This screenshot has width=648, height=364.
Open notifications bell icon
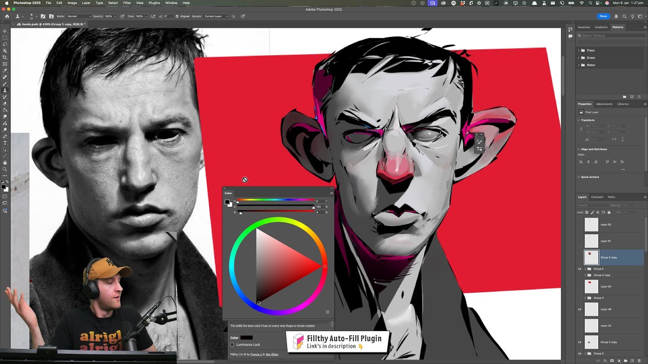coord(616,16)
